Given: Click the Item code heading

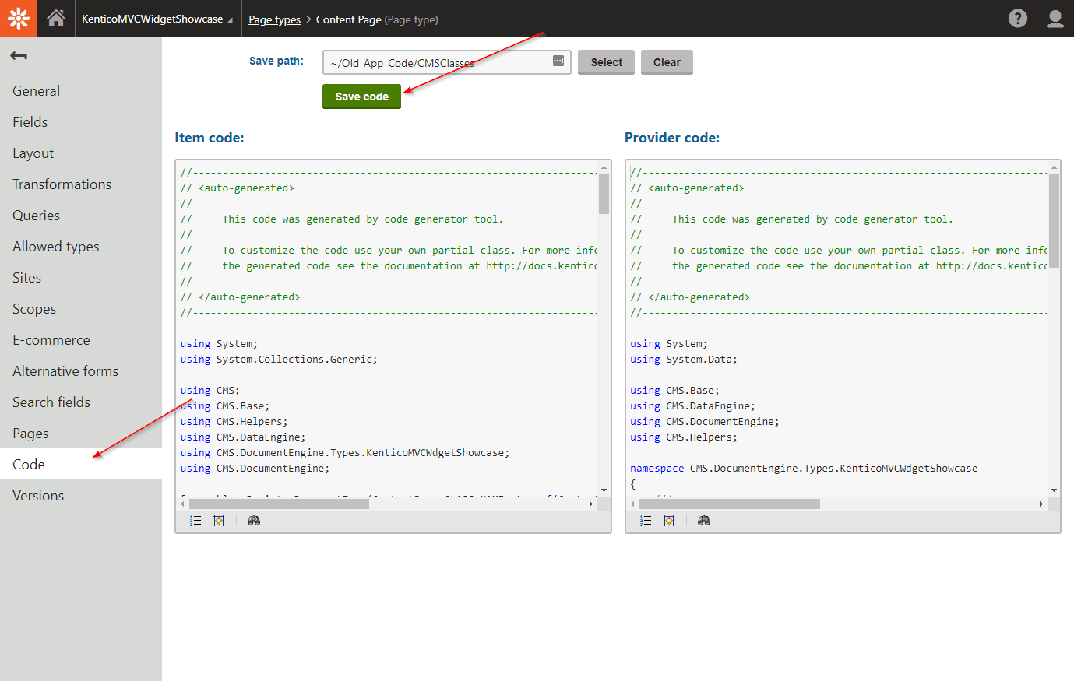Looking at the screenshot, I should coord(210,138).
